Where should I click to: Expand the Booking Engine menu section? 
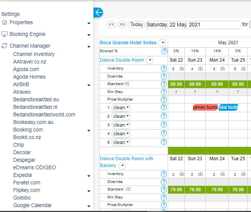coord(89,35)
